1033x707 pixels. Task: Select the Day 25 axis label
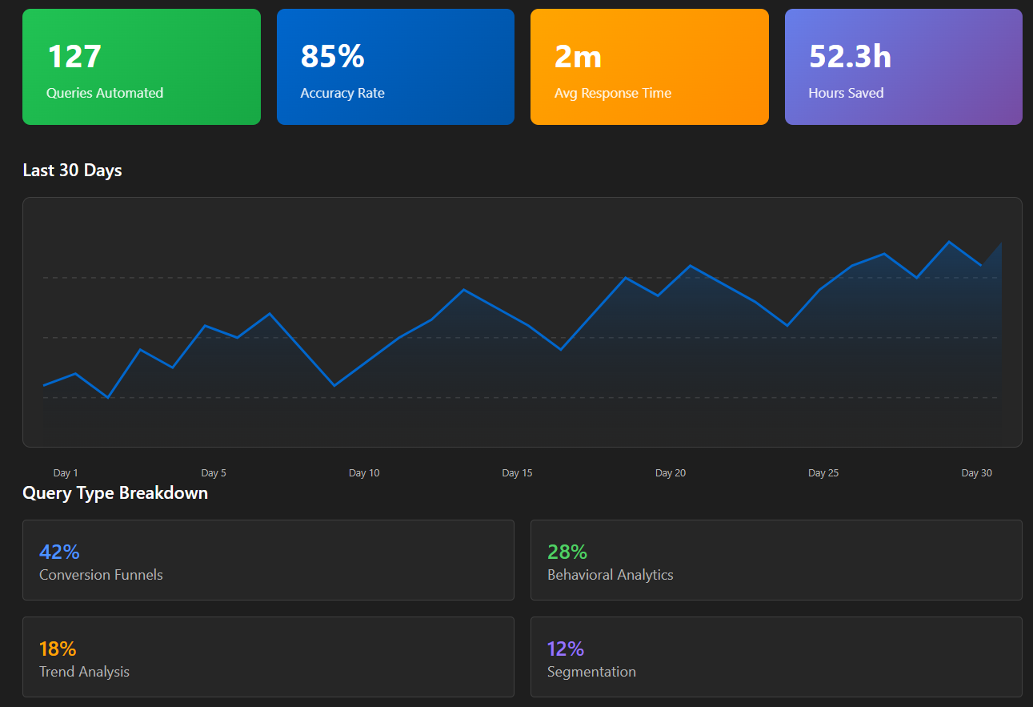[x=823, y=473]
